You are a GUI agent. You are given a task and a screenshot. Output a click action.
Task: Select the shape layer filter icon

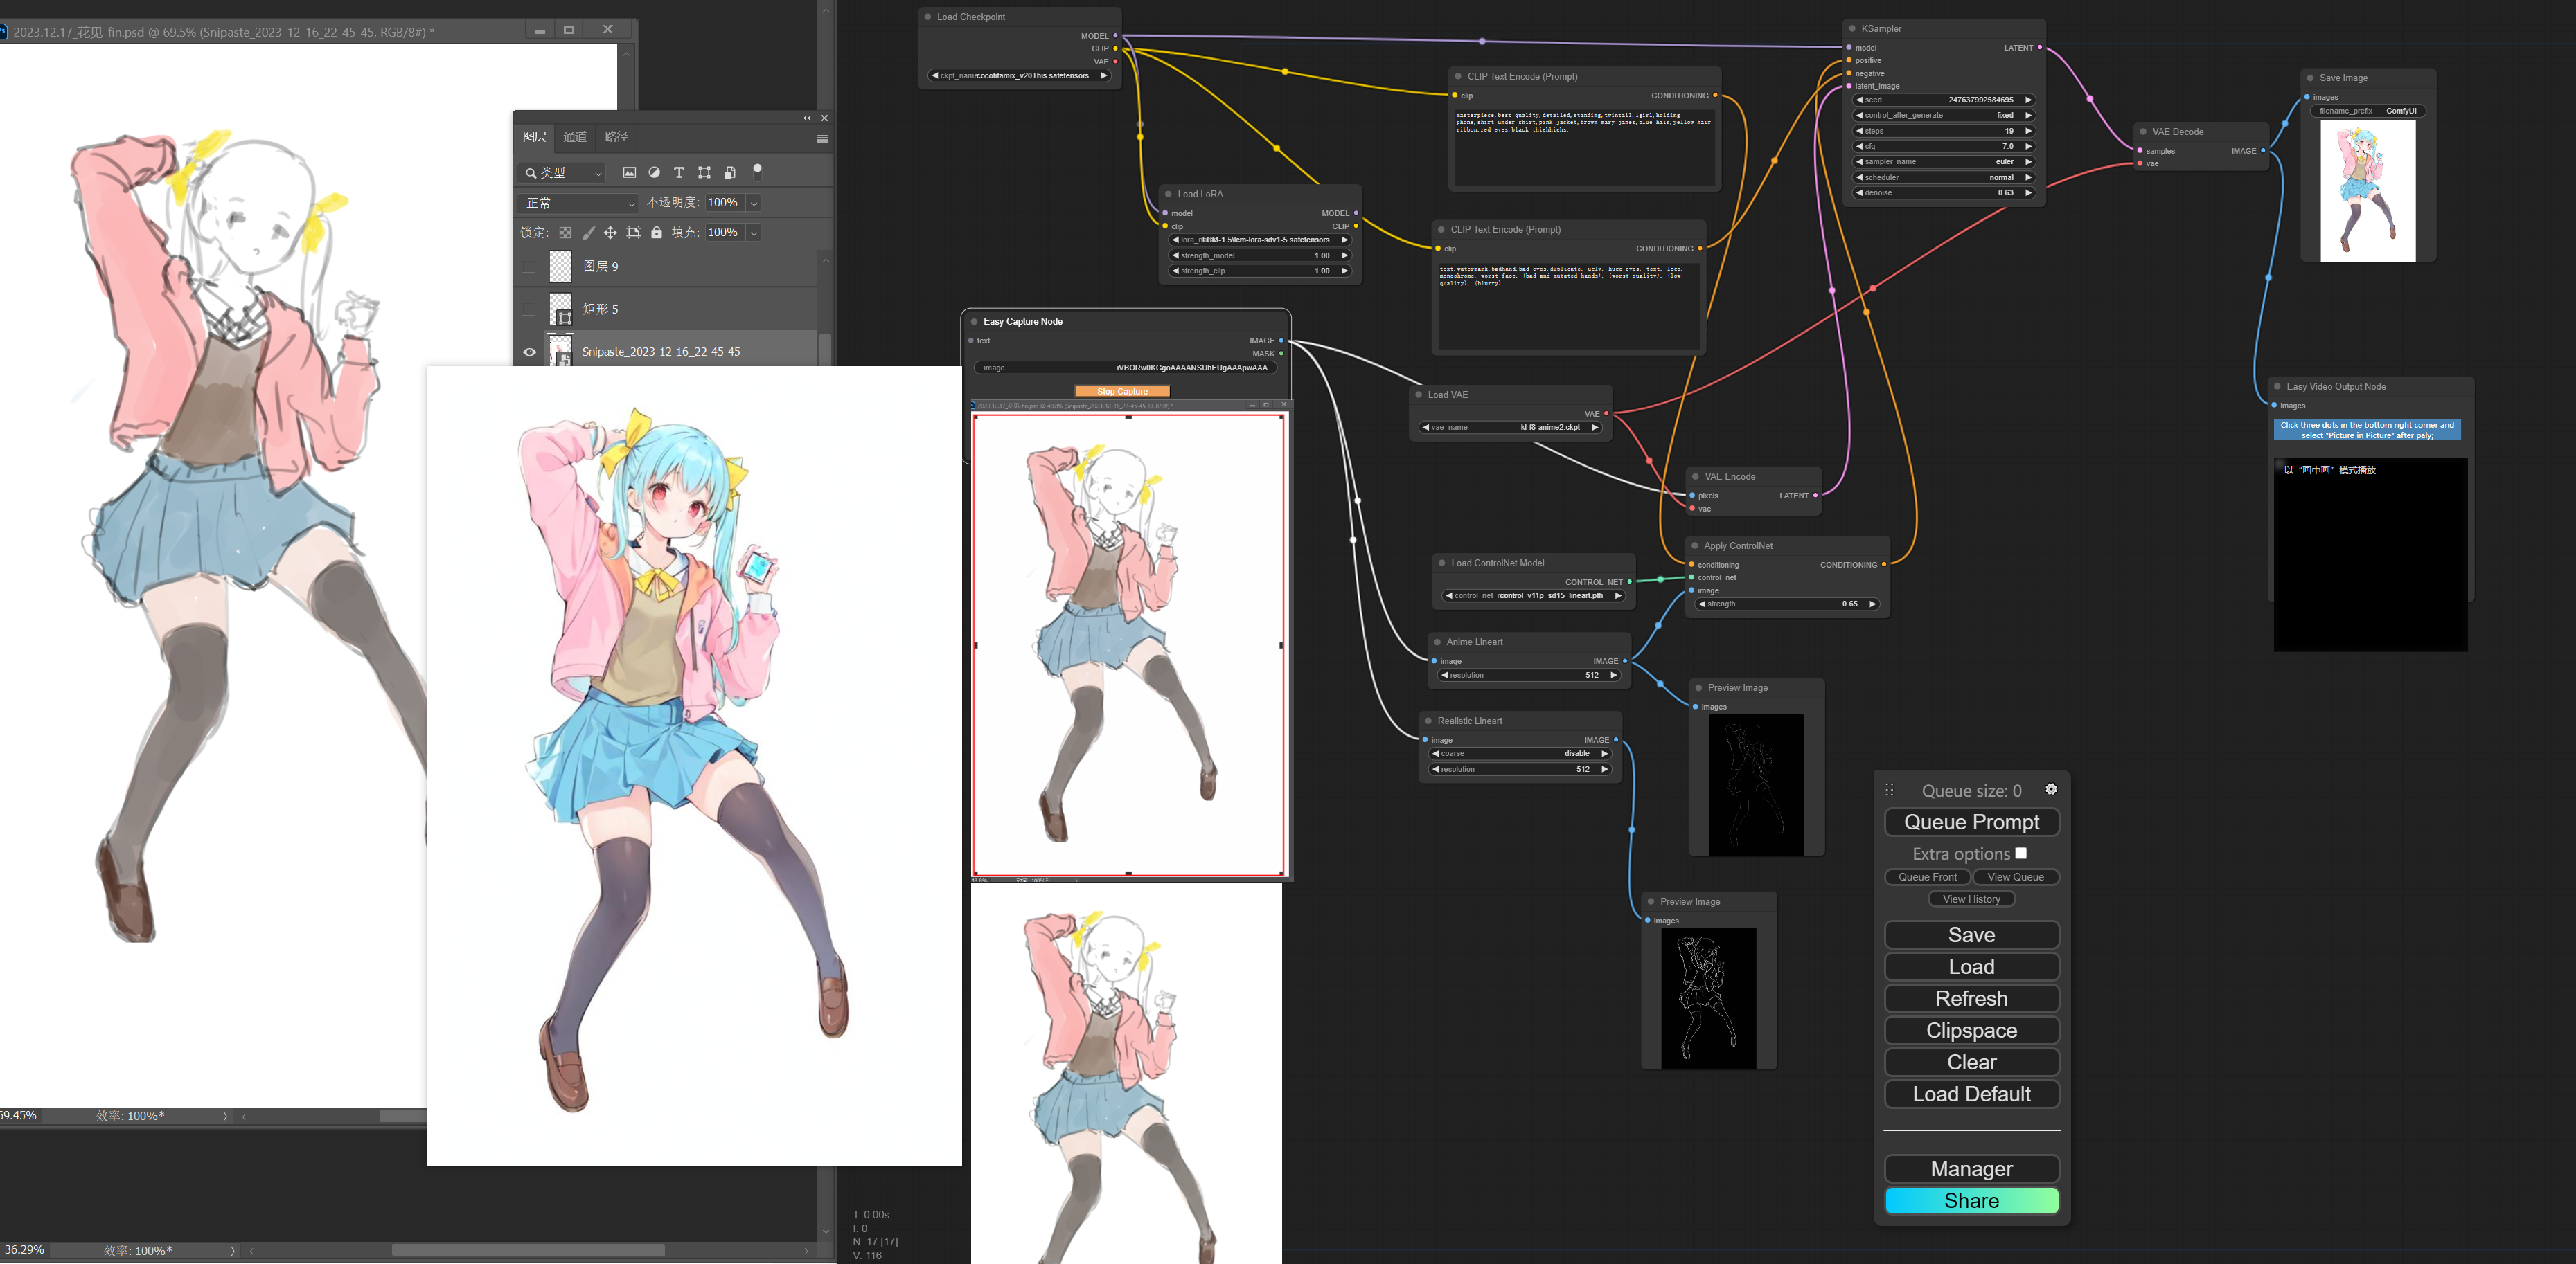[704, 173]
